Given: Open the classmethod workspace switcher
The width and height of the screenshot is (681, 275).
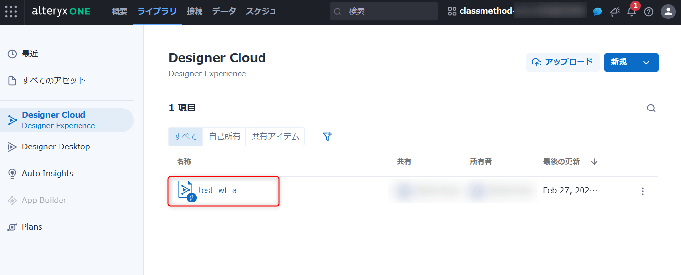Looking at the screenshot, I should pyautogui.click(x=517, y=11).
